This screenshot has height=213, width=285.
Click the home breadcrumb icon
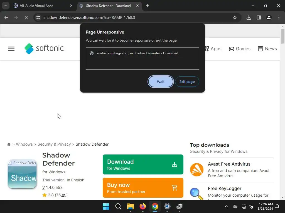click(9, 144)
